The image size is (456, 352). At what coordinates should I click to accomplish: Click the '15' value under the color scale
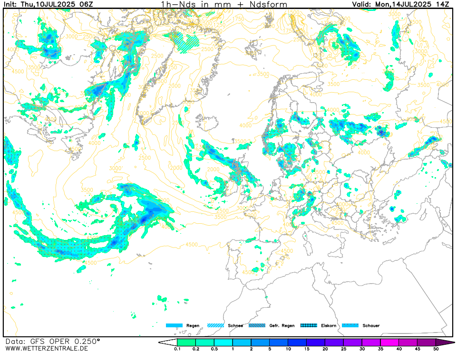307,349
